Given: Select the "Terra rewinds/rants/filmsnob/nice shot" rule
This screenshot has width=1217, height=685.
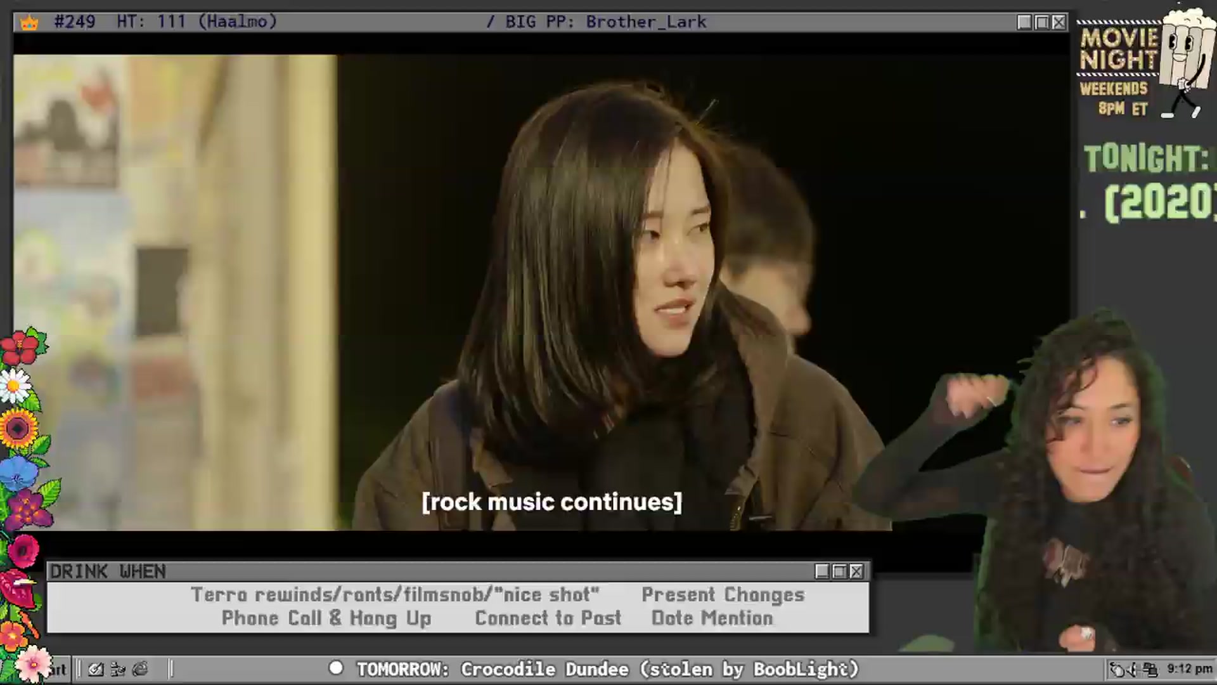Looking at the screenshot, I should (395, 595).
